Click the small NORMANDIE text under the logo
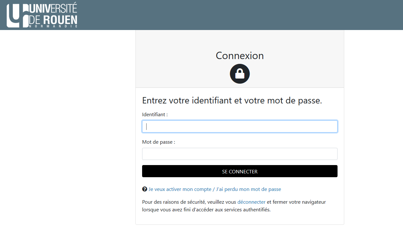The width and height of the screenshot is (403, 227). (x=53, y=26)
